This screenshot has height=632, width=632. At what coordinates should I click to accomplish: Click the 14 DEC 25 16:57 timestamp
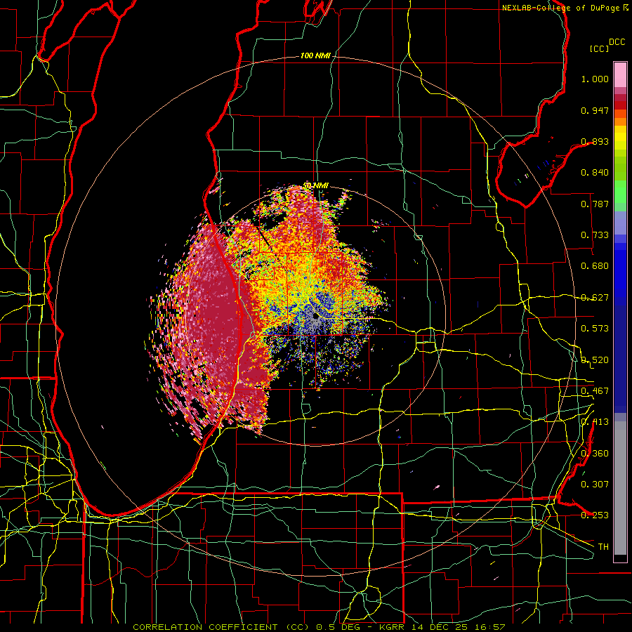coord(457,627)
